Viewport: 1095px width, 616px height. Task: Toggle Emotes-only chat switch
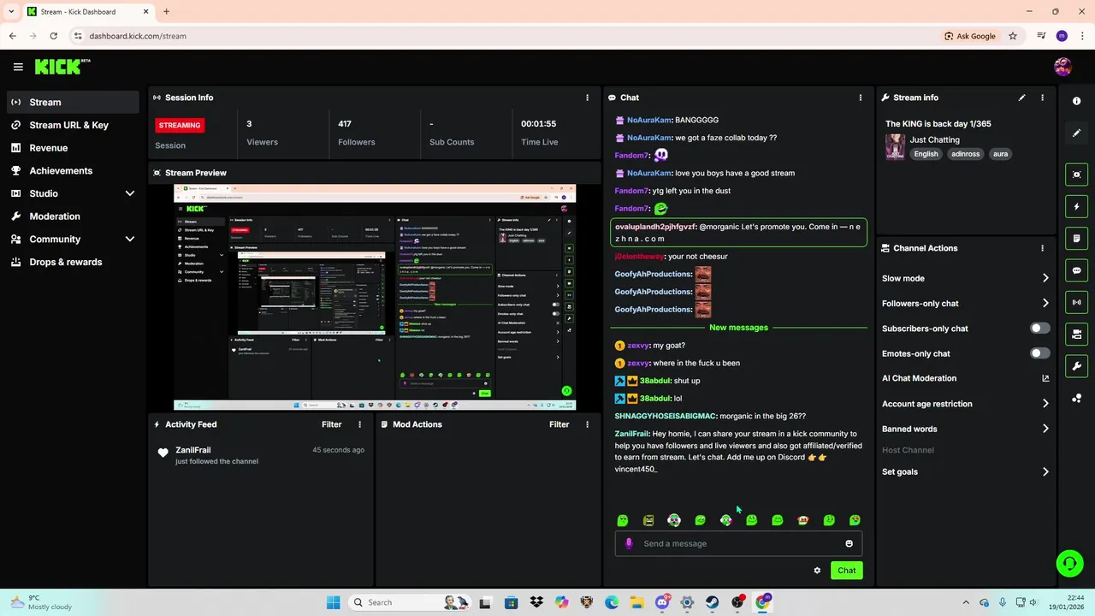pyautogui.click(x=1039, y=353)
